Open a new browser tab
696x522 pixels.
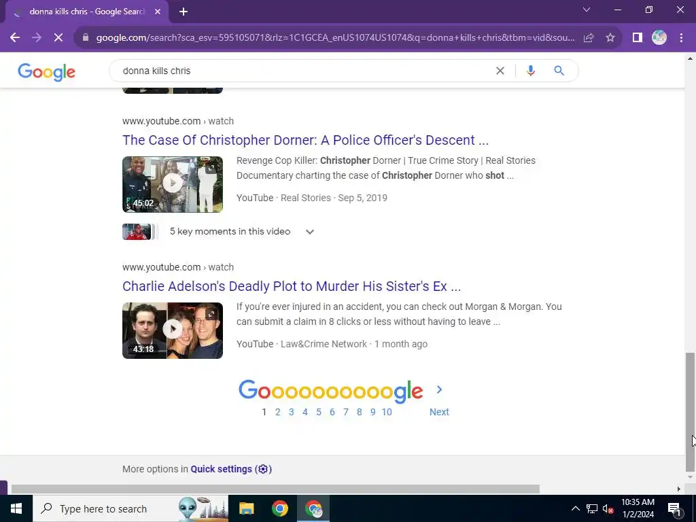184,12
